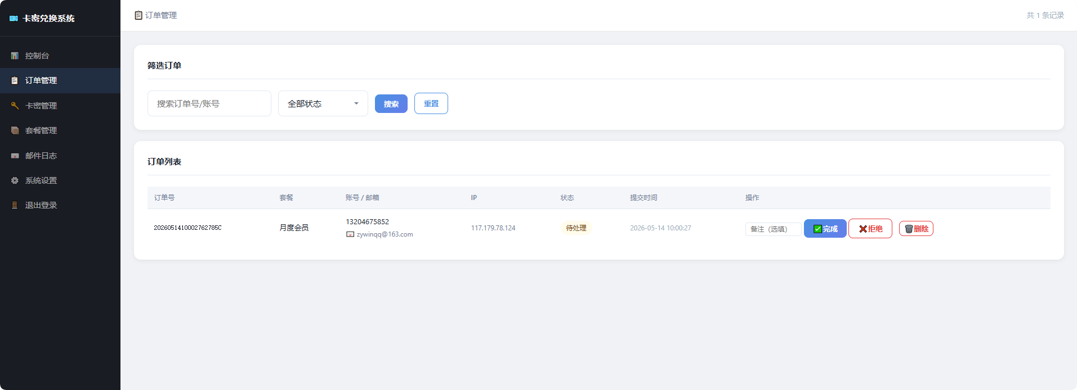Click the 操作 column header
Viewport: 1077px width, 390px height.
pos(752,197)
